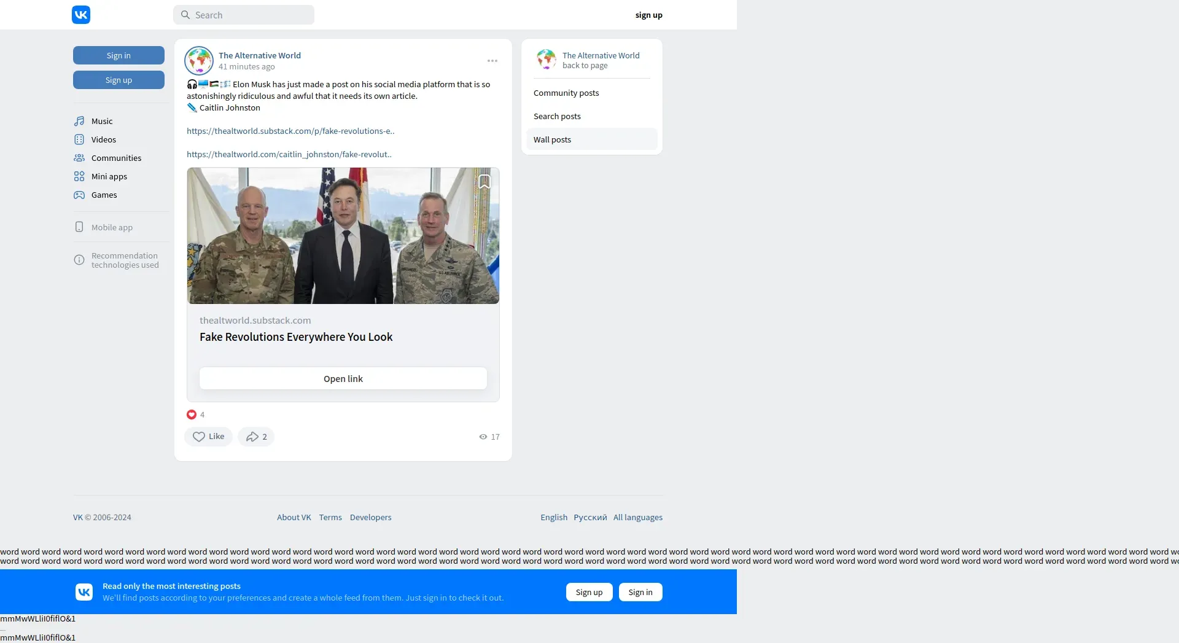This screenshot has width=1179, height=643.
Task: Click the 41 minutes ago timestamp
Action: (x=247, y=66)
